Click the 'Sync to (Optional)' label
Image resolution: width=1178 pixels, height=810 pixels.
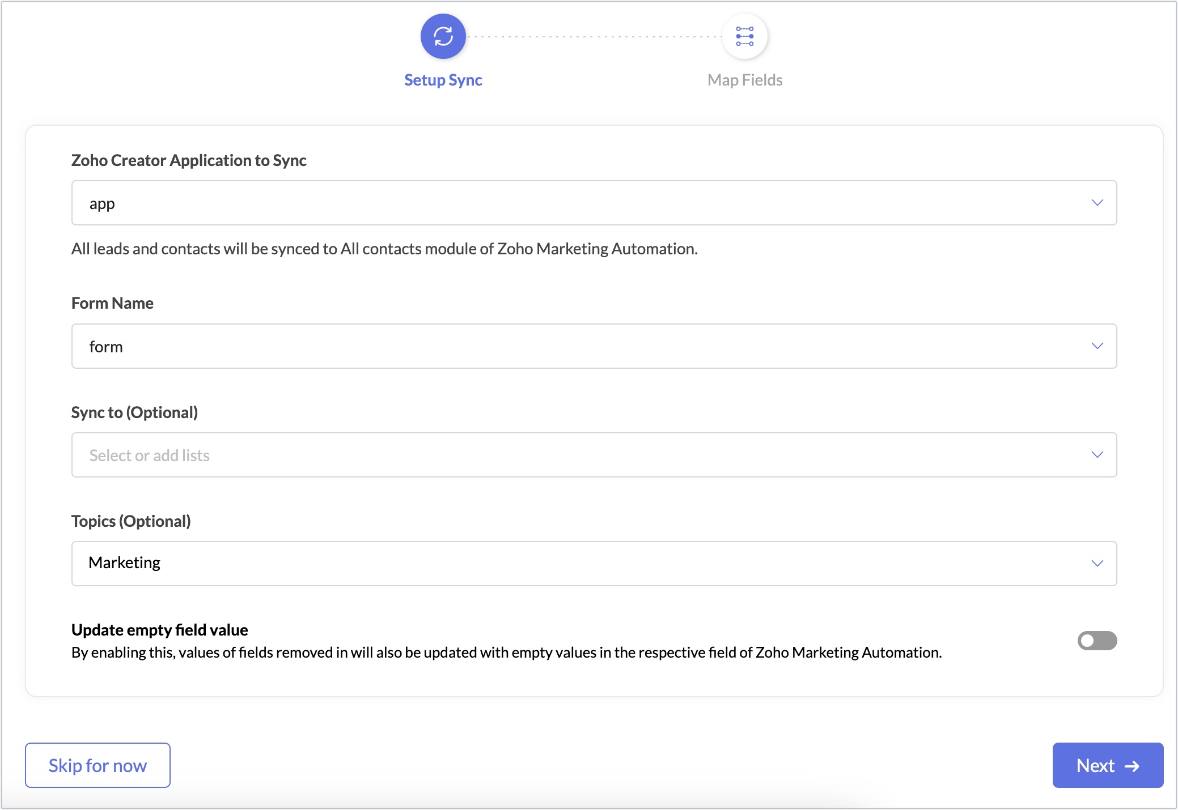[134, 412]
